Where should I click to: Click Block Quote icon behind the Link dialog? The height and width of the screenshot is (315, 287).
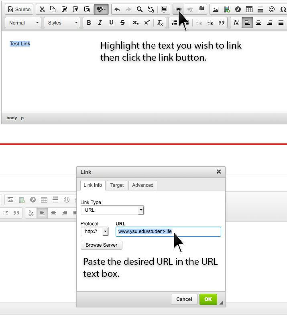[16, 213]
